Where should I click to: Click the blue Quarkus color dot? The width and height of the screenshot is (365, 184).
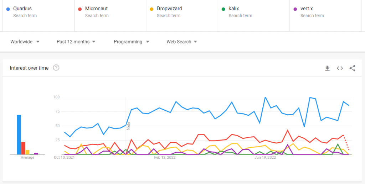click(x=8, y=9)
